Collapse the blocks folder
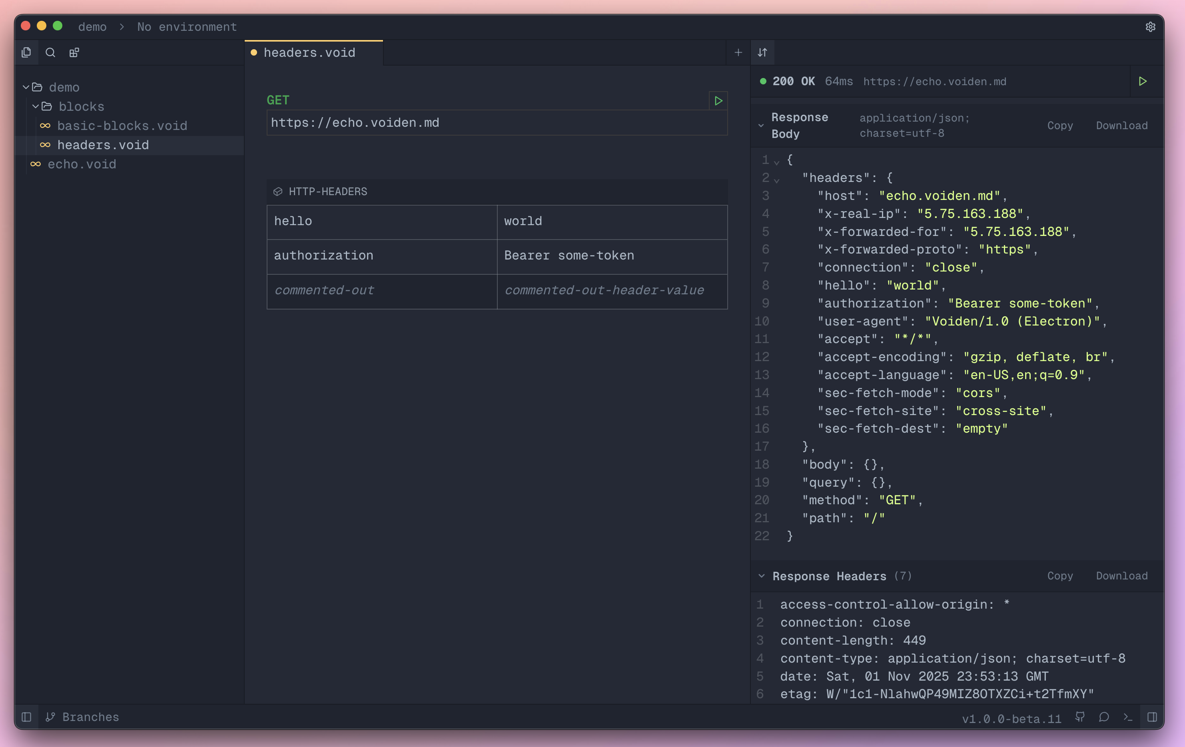 point(36,106)
